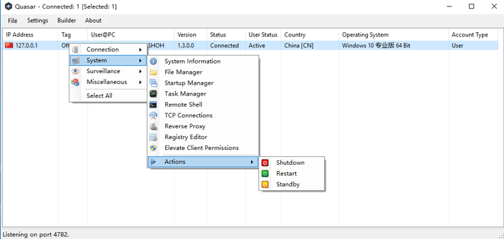Click the green Restart icon

tap(265, 174)
